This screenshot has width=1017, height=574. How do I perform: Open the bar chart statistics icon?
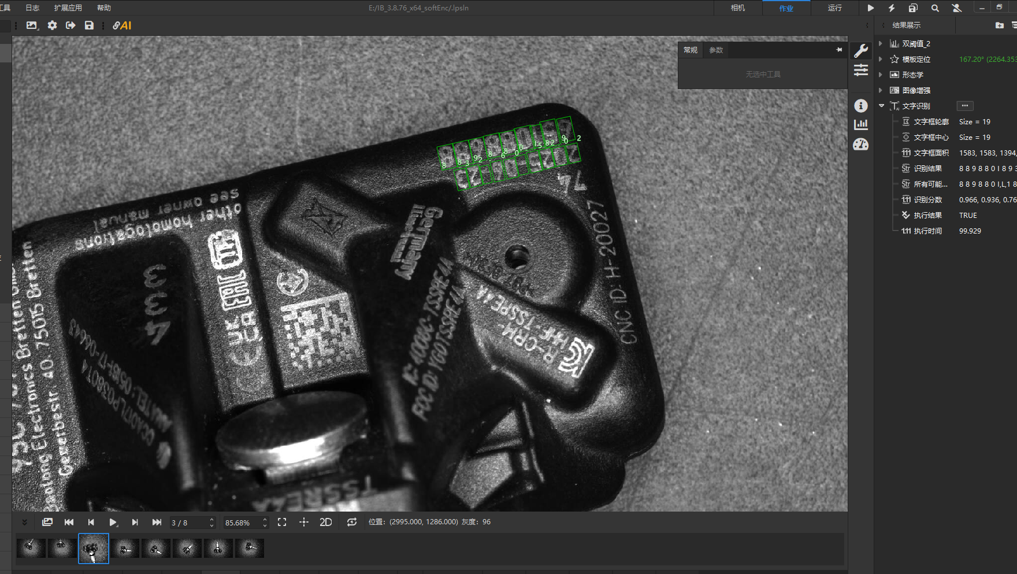click(860, 125)
